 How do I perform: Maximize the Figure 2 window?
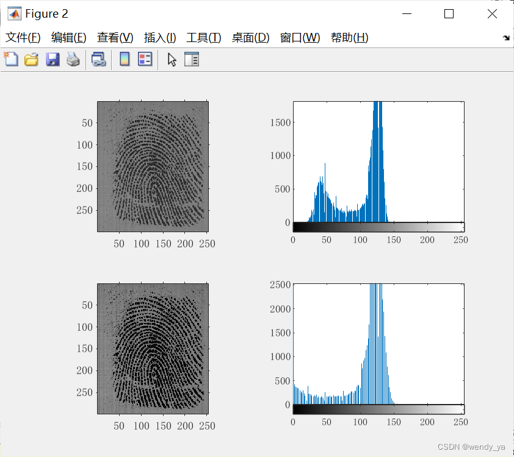click(x=449, y=14)
